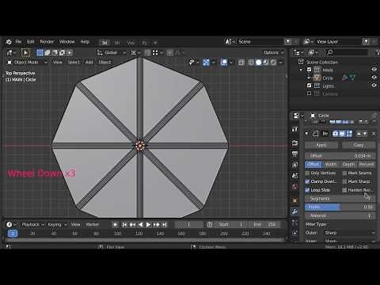This screenshot has height=285, width=380.
Task: Open the Object Mode dropdown
Action: pos(27,63)
